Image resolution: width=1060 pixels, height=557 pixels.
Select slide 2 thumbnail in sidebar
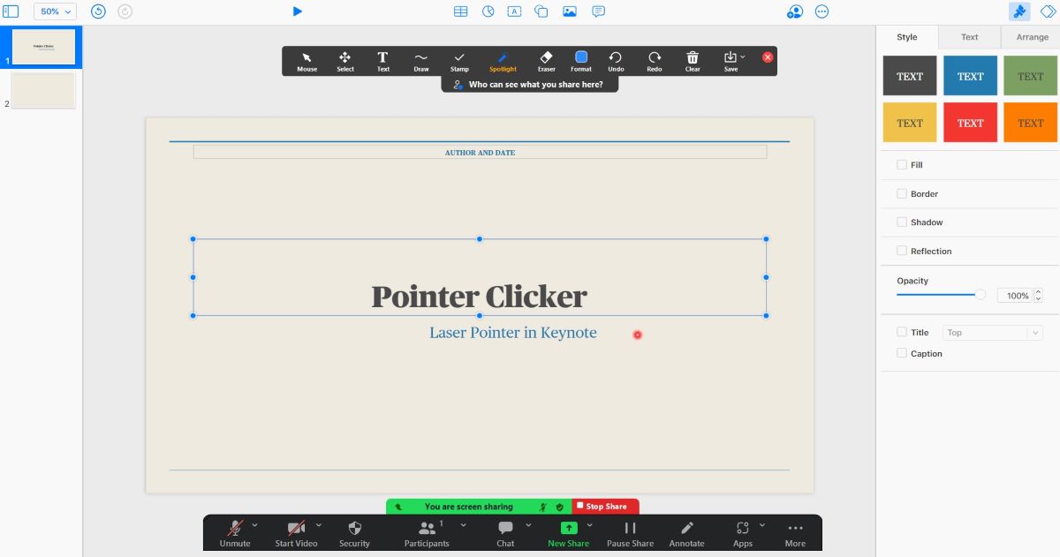[x=43, y=89]
